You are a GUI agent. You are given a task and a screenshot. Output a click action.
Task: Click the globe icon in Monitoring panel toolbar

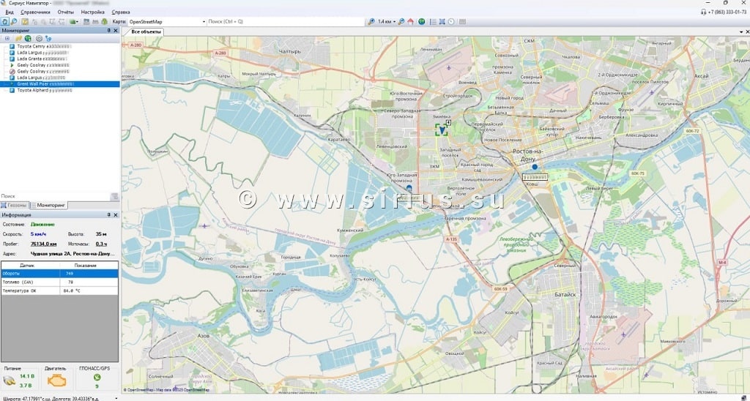28,38
